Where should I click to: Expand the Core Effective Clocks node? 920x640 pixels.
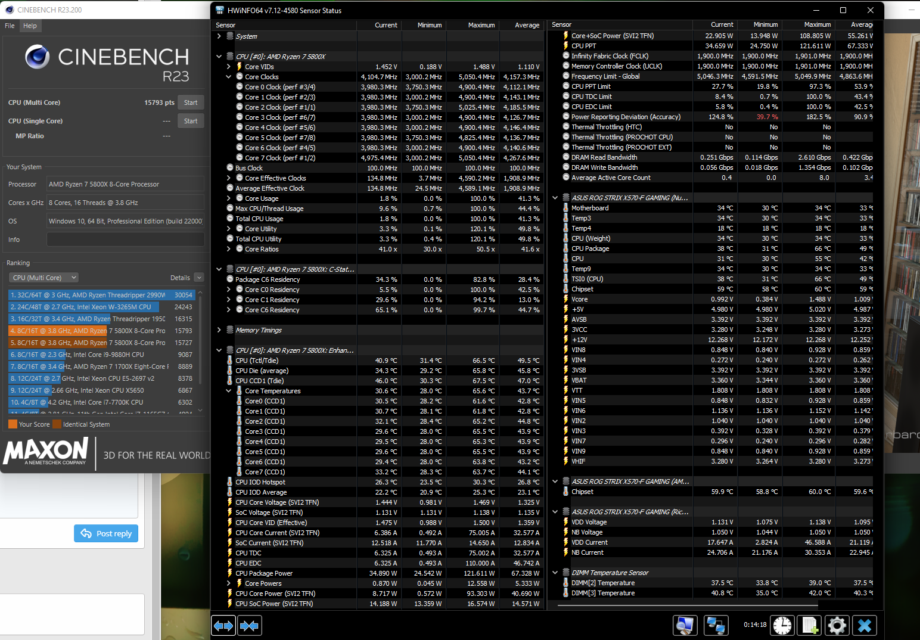coord(229,178)
